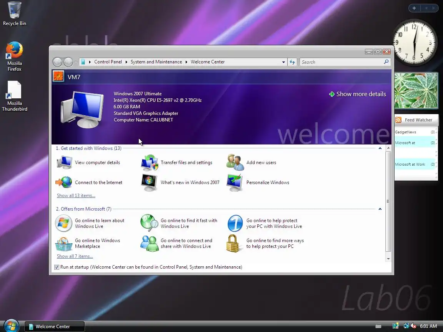Expand arrow before Control Panel breadcrumb

pos(90,62)
